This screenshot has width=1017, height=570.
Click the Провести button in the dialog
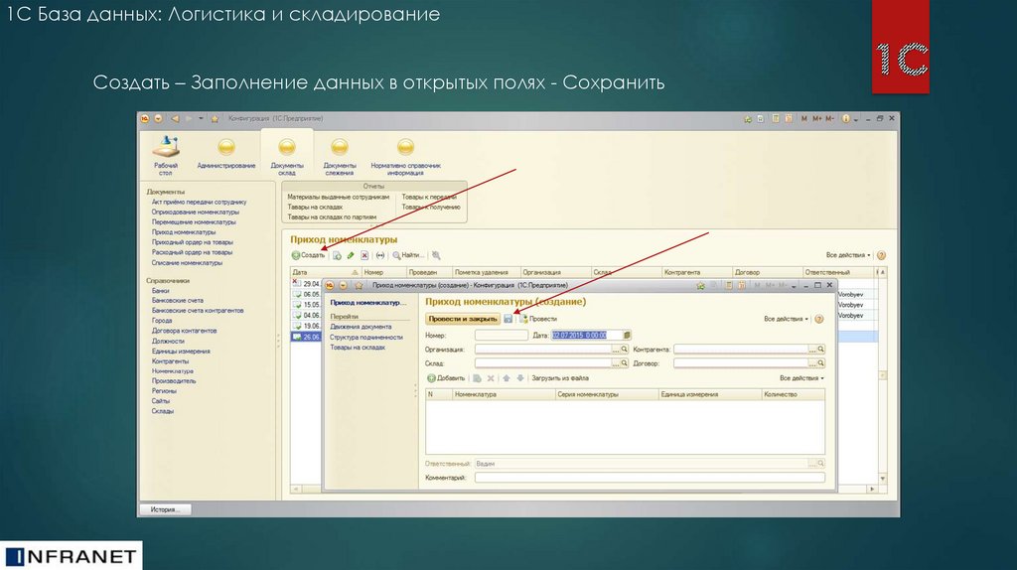pos(537,319)
